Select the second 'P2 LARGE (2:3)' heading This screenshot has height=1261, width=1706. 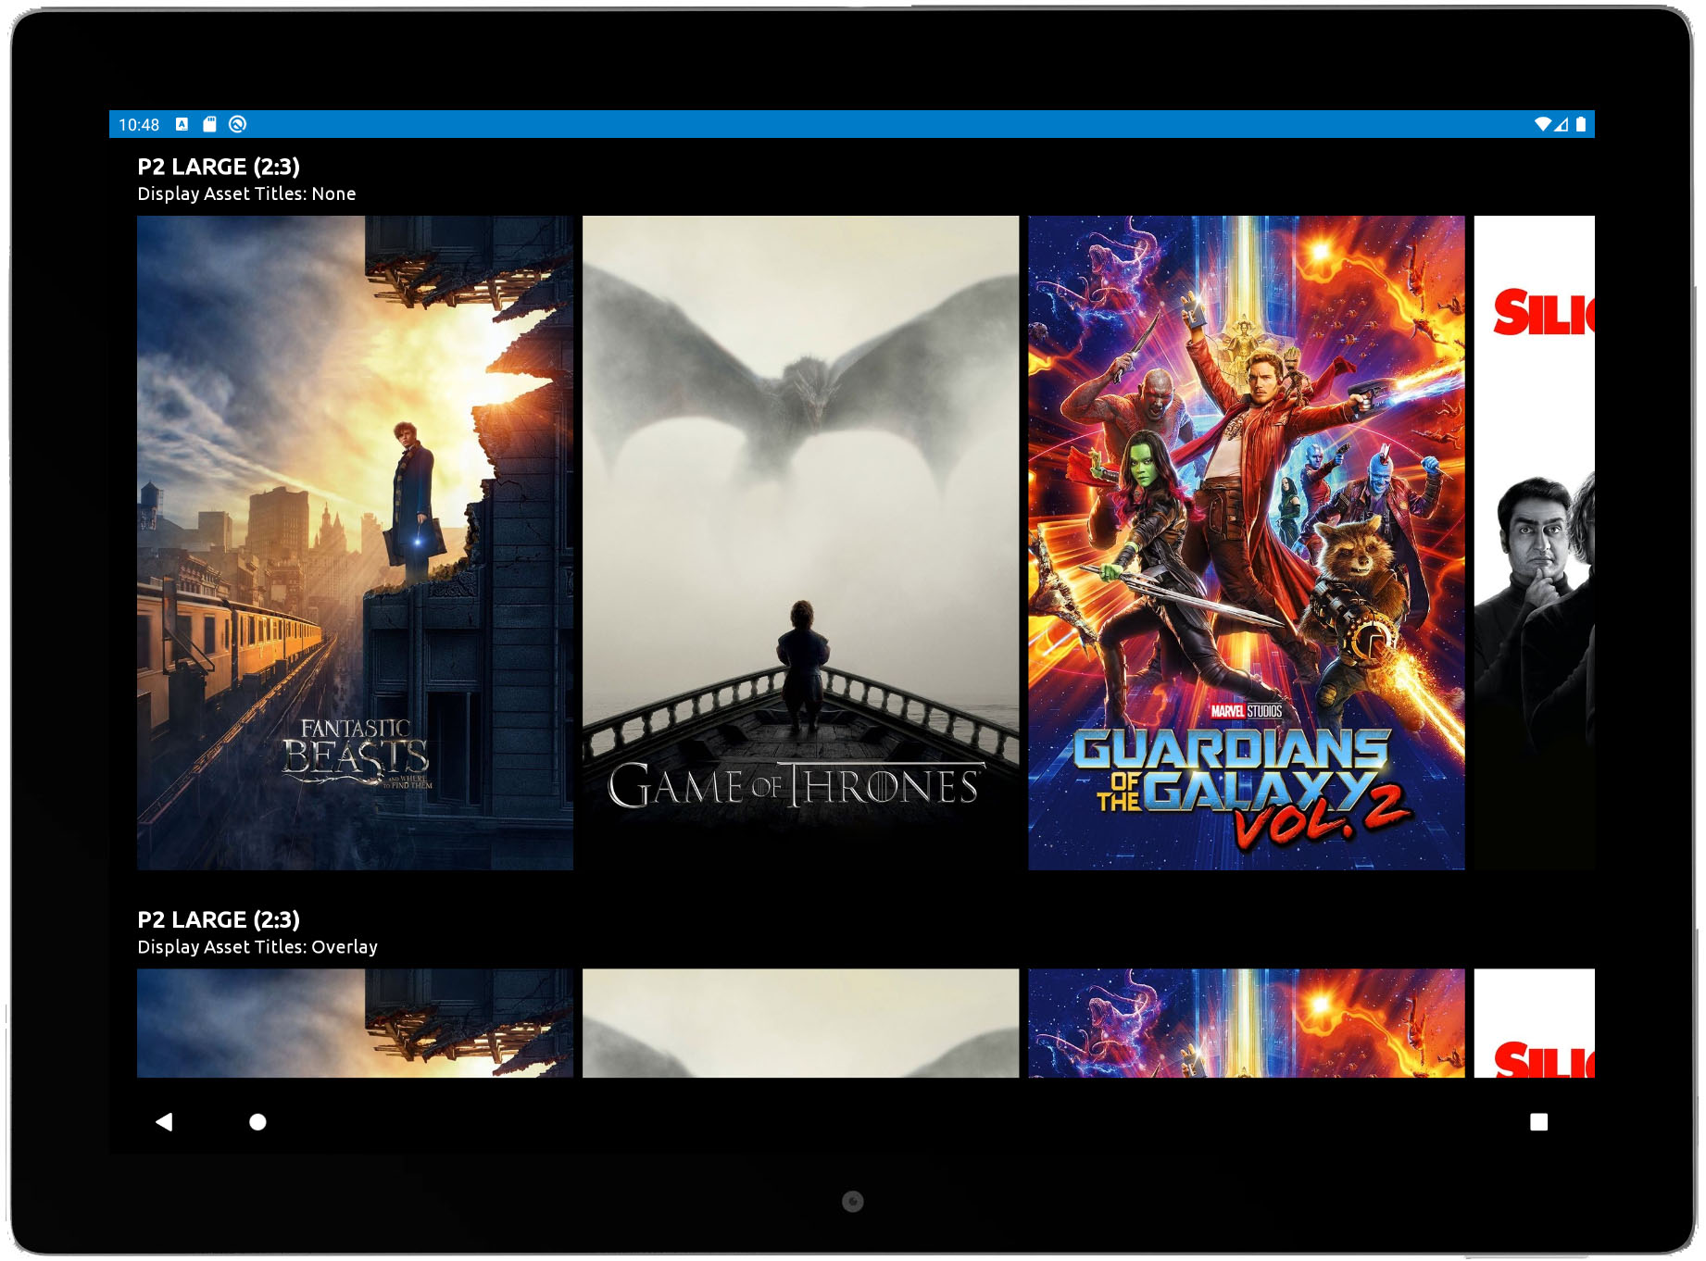tap(219, 919)
